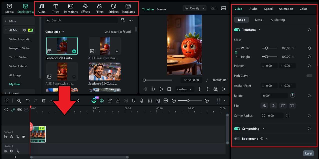Switch to the Audio properties tab
Image resolution: width=319 pixels, height=159 pixels.
253,9
